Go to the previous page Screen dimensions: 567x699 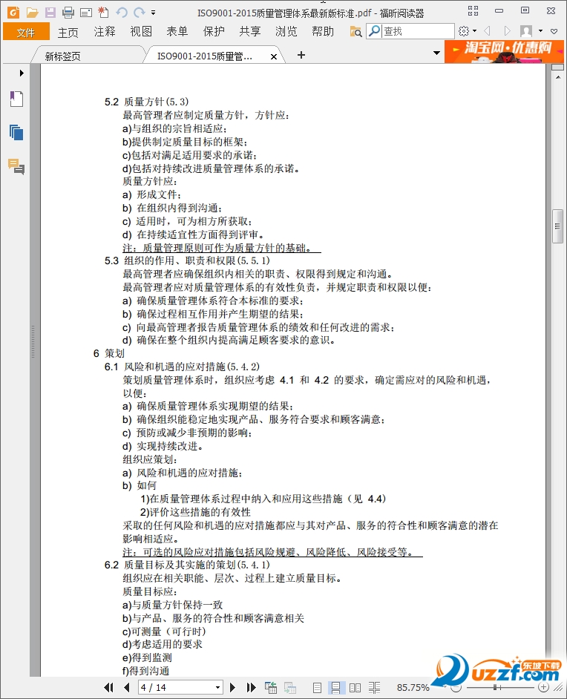pos(127,687)
